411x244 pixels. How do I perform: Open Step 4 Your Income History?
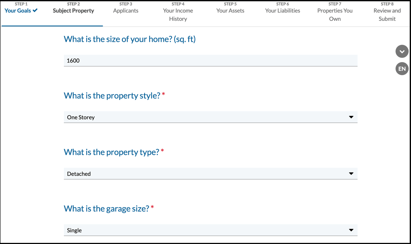pos(178,14)
